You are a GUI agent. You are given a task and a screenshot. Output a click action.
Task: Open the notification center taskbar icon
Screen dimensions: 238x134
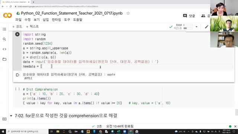click(x=234, y=131)
